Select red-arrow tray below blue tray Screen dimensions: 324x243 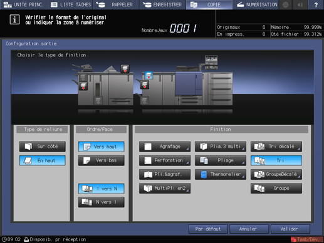(x=145, y=85)
